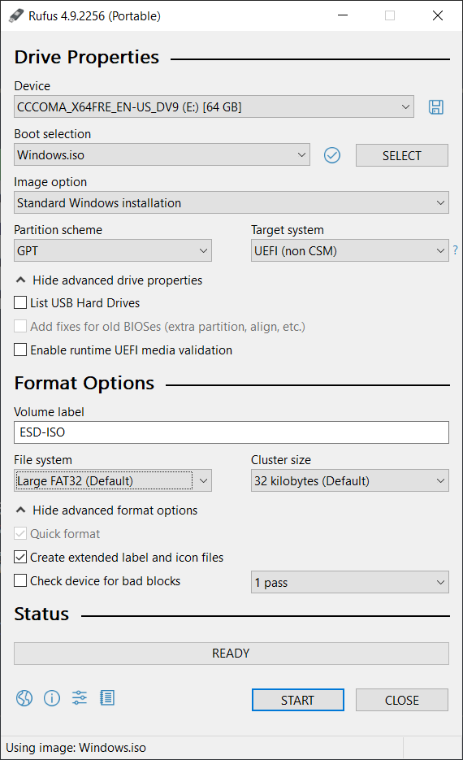Click the SELECT button

[x=402, y=155]
